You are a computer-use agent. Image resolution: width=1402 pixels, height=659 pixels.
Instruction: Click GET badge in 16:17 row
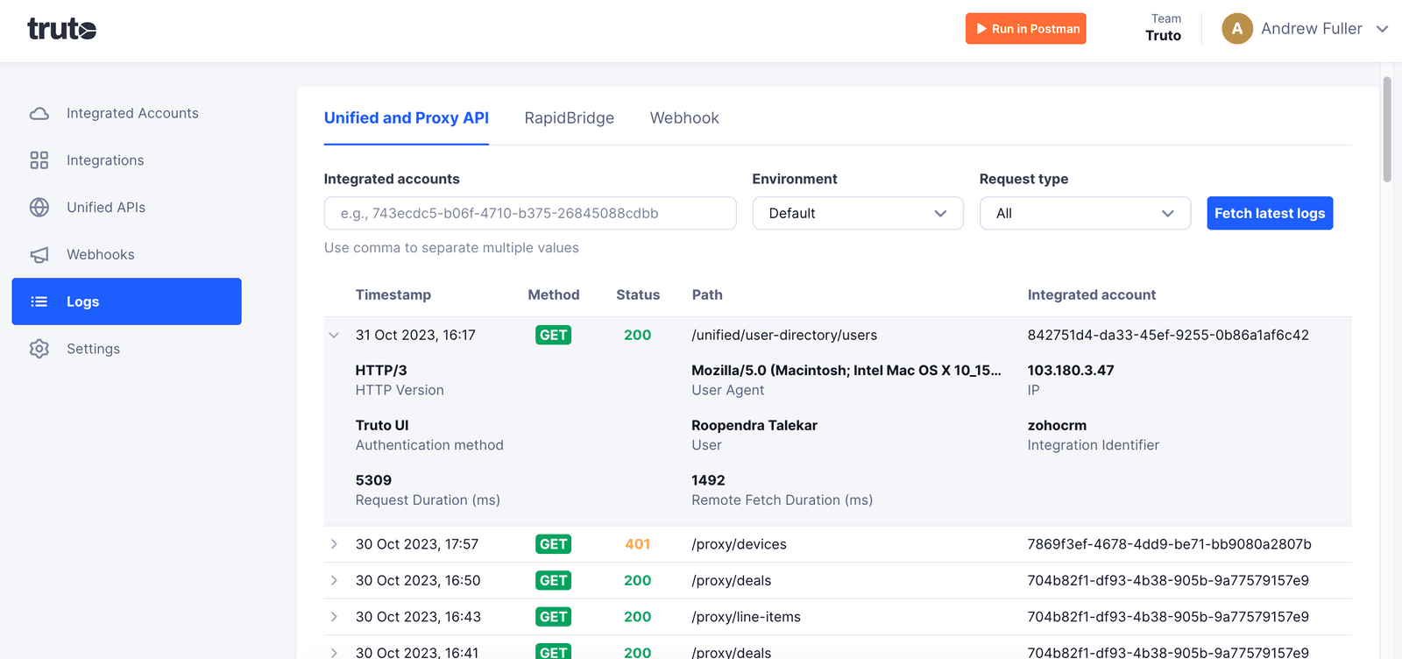pyautogui.click(x=553, y=336)
